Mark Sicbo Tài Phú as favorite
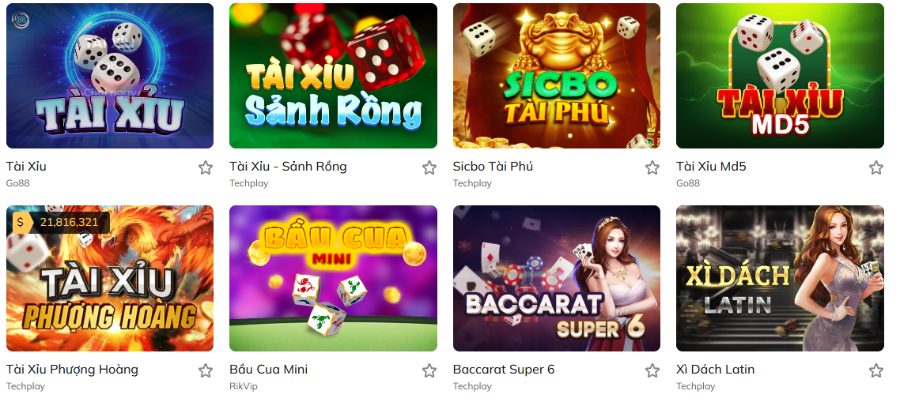The image size is (900, 402). (652, 167)
